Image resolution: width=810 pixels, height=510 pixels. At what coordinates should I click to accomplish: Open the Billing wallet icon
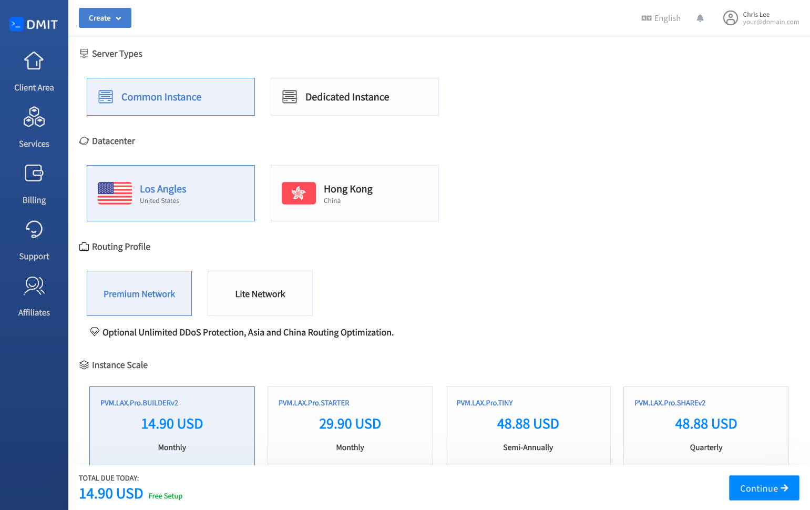tap(34, 174)
